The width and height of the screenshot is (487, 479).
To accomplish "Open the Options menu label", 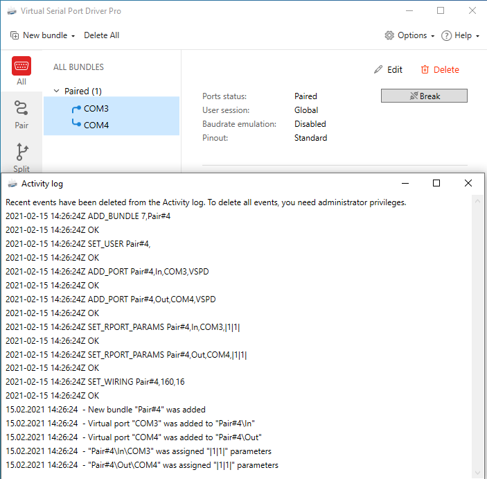I will click(412, 35).
